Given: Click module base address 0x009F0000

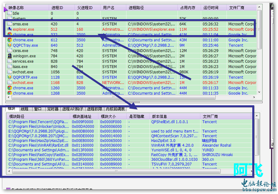Looking at the screenshot, I should 83,122.
